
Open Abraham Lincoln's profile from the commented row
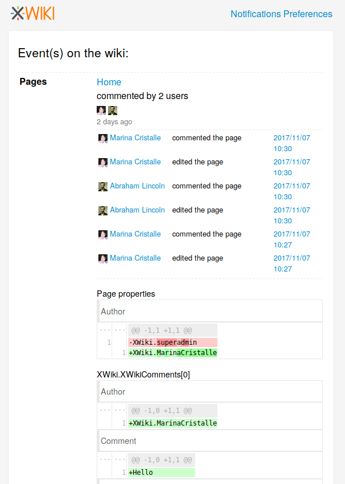[x=137, y=186]
